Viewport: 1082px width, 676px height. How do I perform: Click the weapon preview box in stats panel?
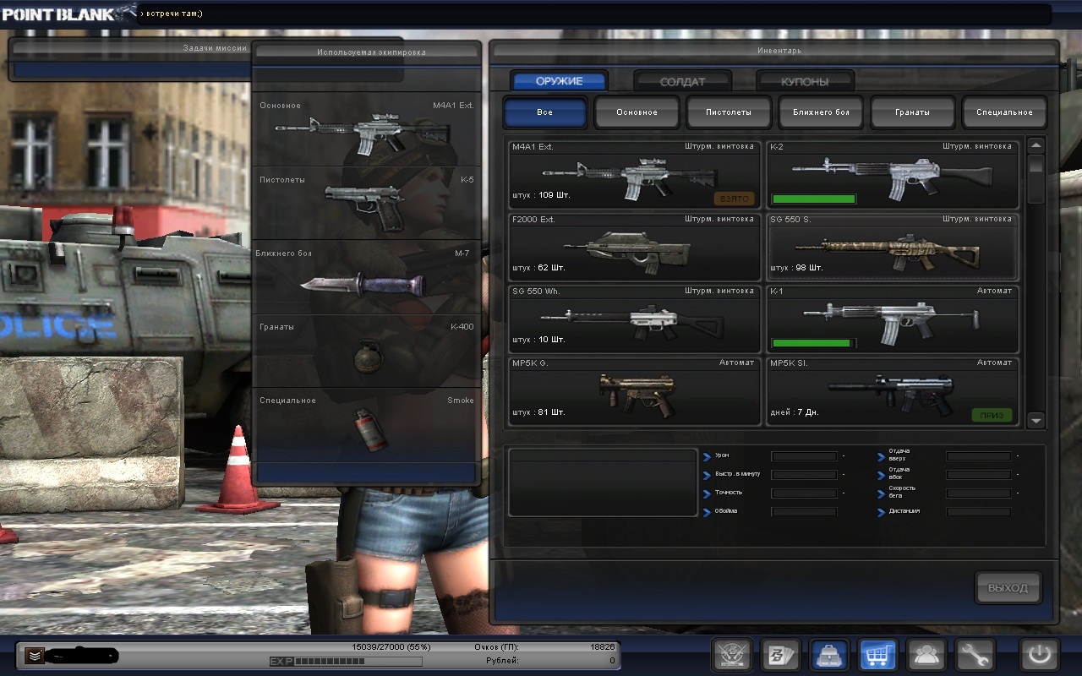coord(603,482)
